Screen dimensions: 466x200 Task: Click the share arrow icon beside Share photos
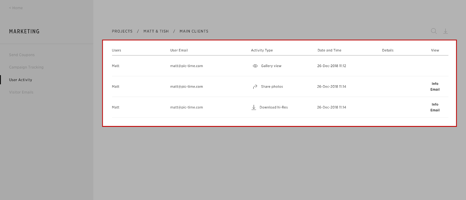[255, 87]
